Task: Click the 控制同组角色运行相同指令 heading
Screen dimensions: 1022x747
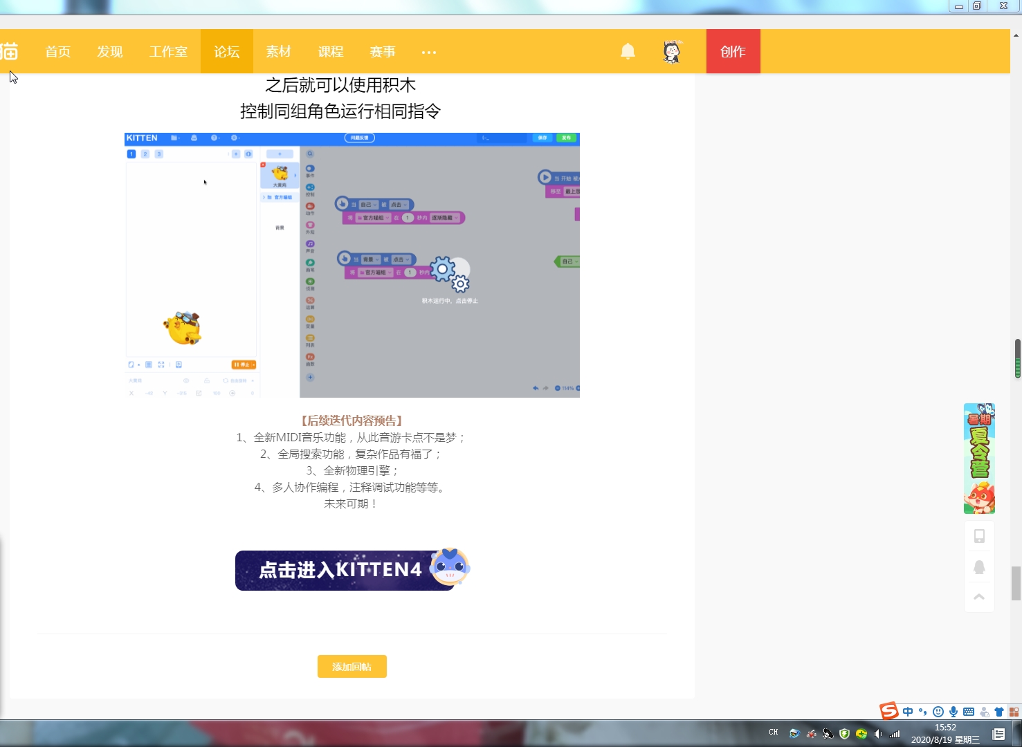Action: tap(340, 111)
